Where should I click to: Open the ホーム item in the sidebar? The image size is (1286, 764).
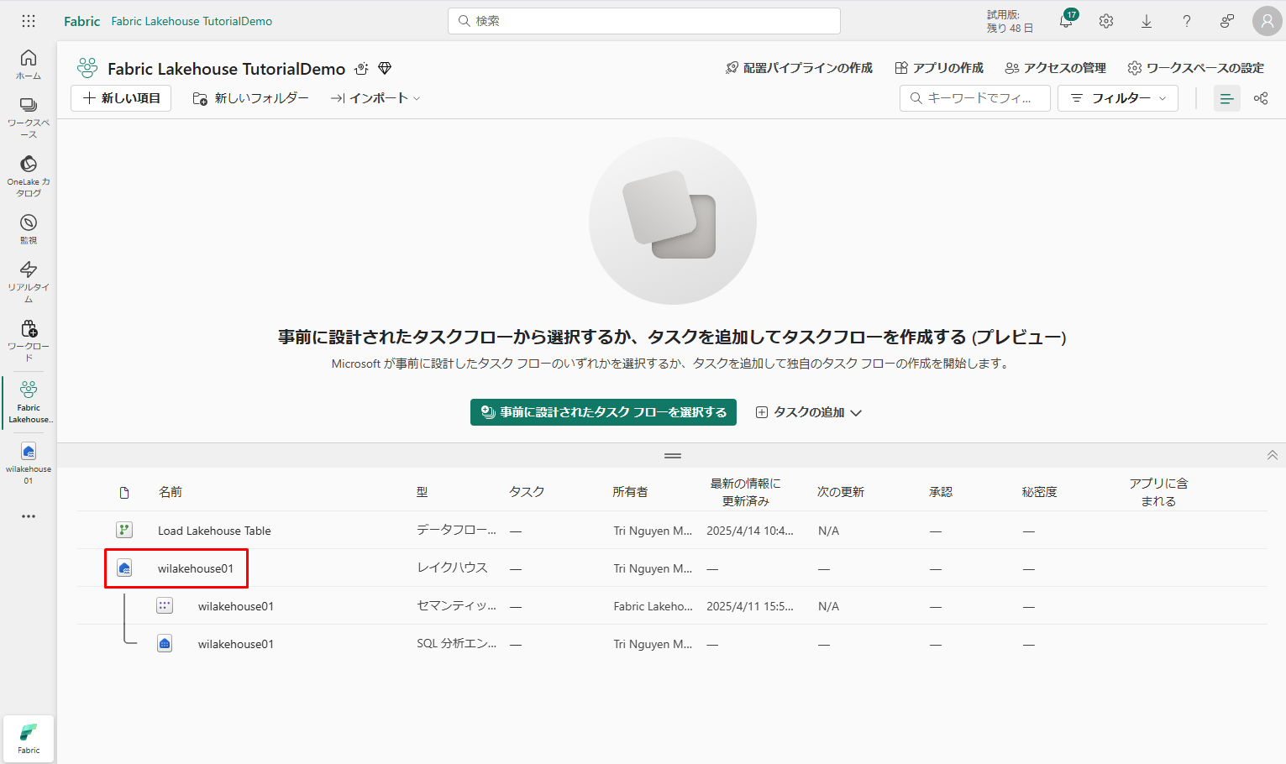(x=29, y=64)
